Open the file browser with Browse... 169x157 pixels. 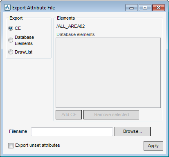[x=133, y=131]
